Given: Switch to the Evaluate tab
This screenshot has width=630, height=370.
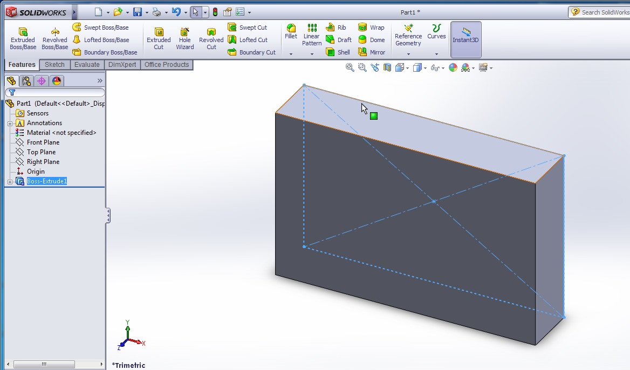Looking at the screenshot, I should click(x=87, y=64).
